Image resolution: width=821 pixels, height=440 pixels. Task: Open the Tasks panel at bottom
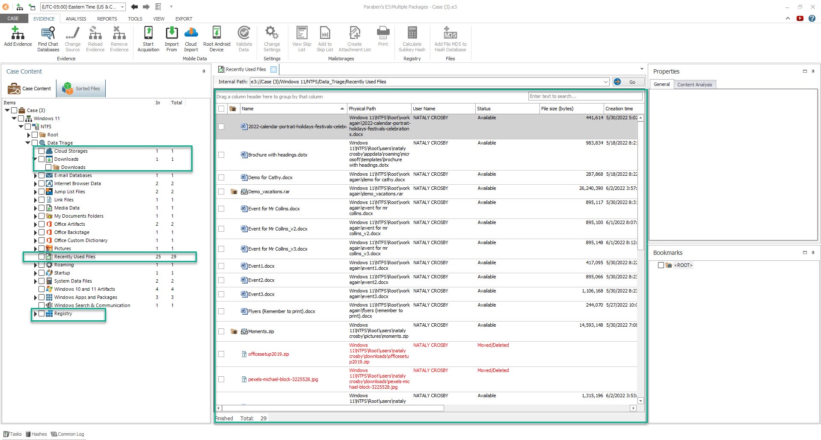click(x=12, y=434)
